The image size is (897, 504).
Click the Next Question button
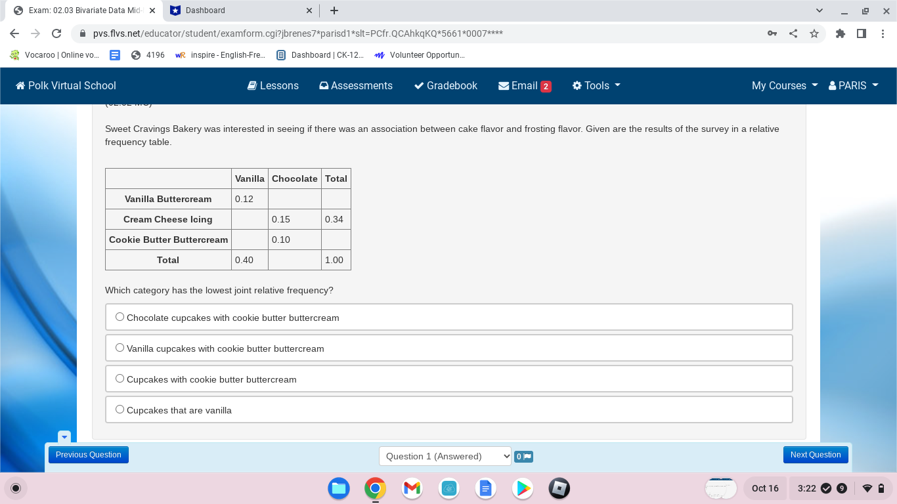tap(816, 455)
